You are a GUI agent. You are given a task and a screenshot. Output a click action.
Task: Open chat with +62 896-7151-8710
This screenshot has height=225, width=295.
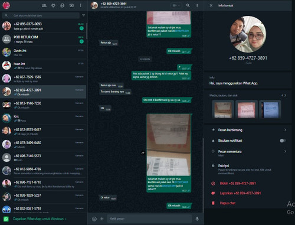(x=43, y=184)
